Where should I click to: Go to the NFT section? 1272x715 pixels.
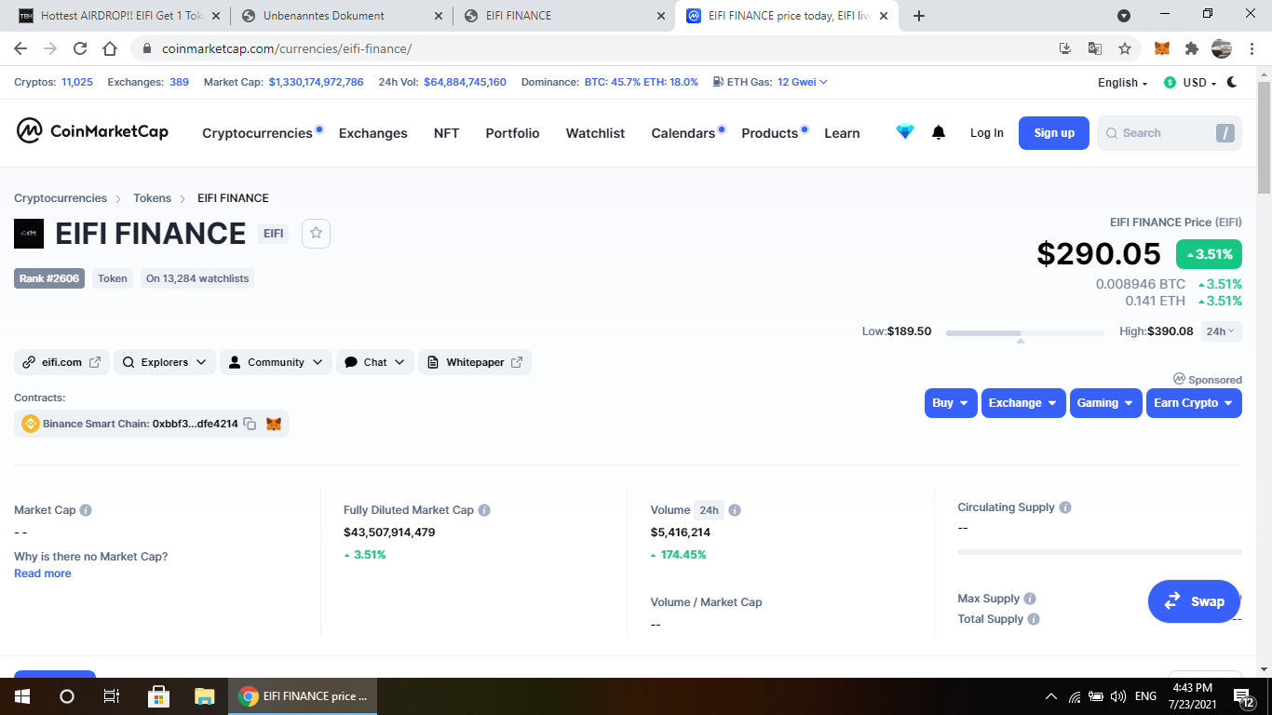click(447, 133)
